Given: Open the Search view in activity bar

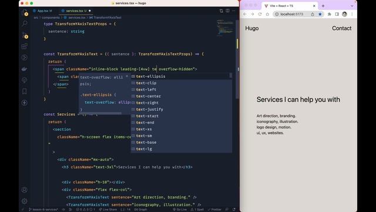Looking at the screenshot, I should pyautogui.click(x=25, y=24).
